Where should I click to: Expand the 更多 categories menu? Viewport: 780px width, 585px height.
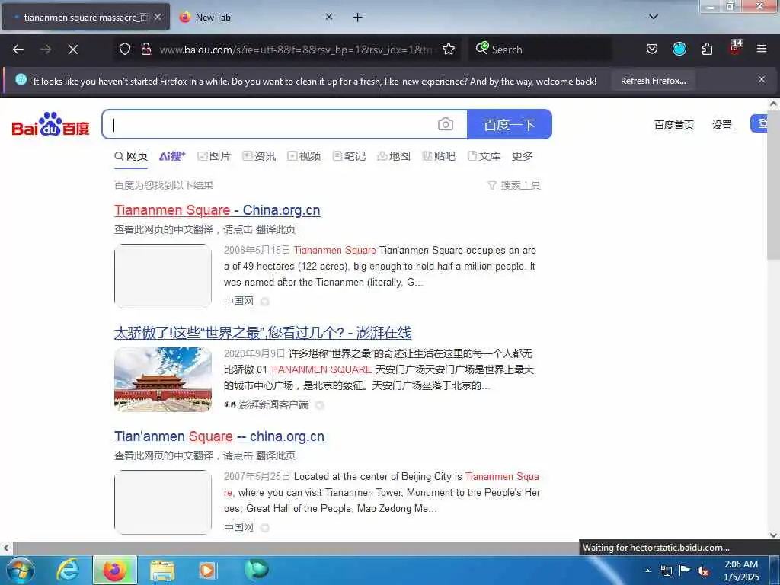(x=523, y=156)
